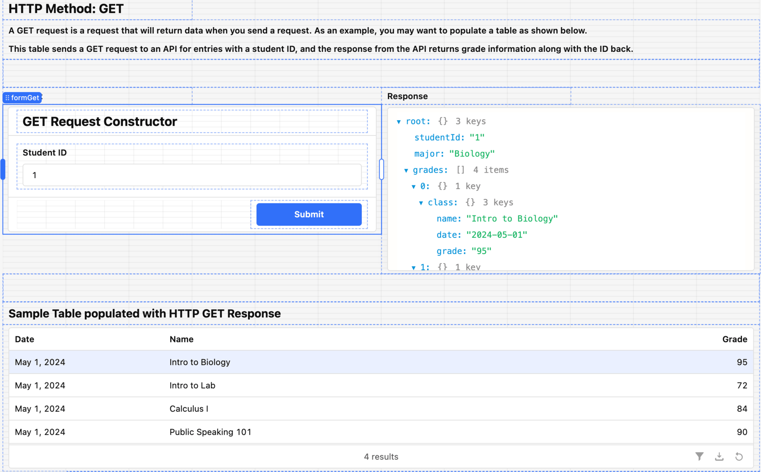Grab the form's right resize handle
The image size is (761, 472).
pyautogui.click(x=381, y=169)
